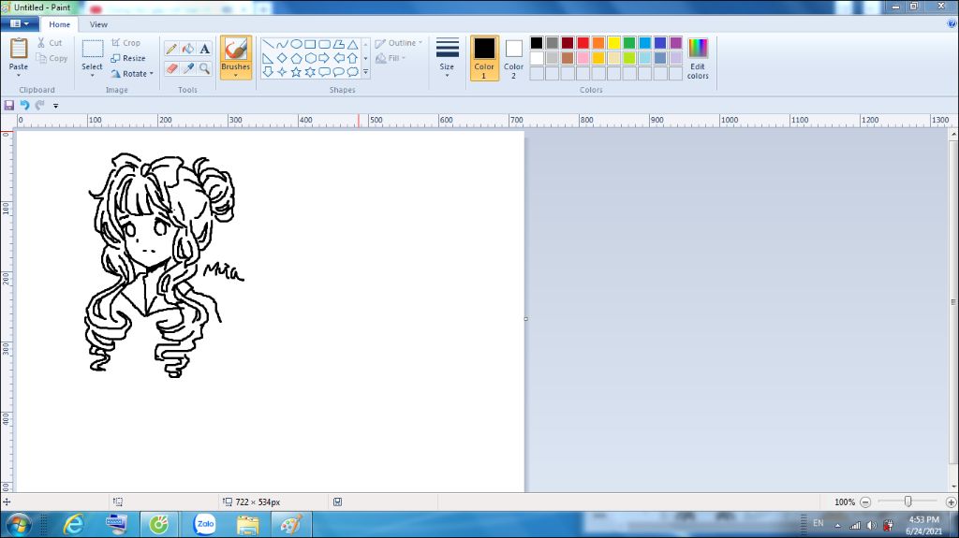
Task: Select the Eraser tool
Action: [x=171, y=68]
